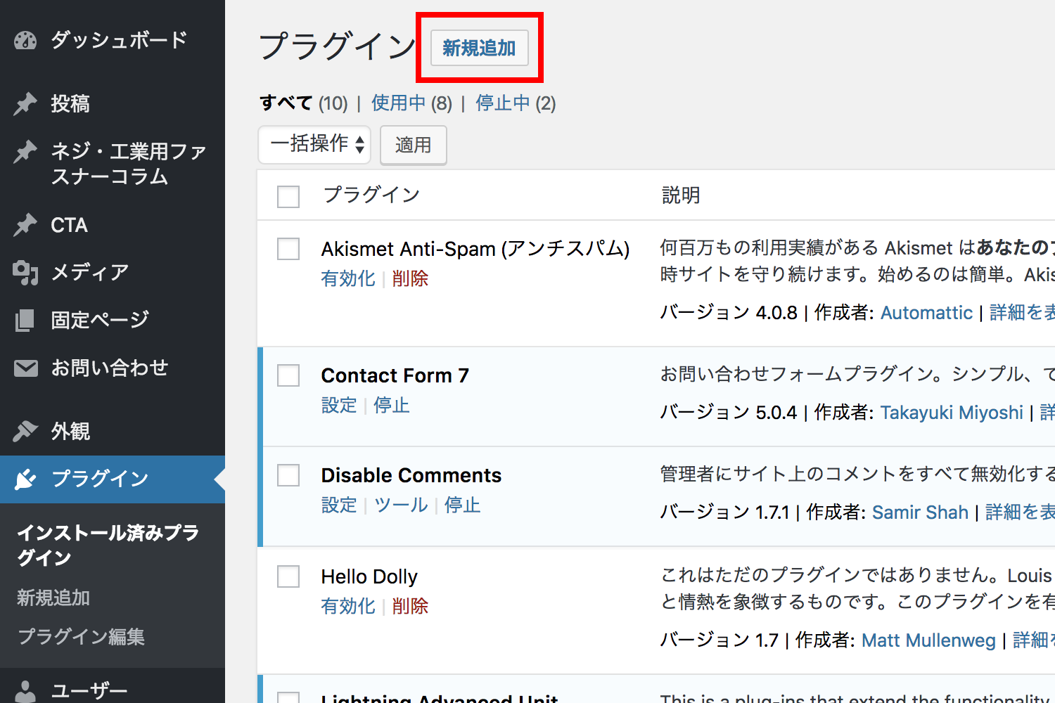Delete Hello Dolly via 削除 link

pyautogui.click(x=410, y=606)
